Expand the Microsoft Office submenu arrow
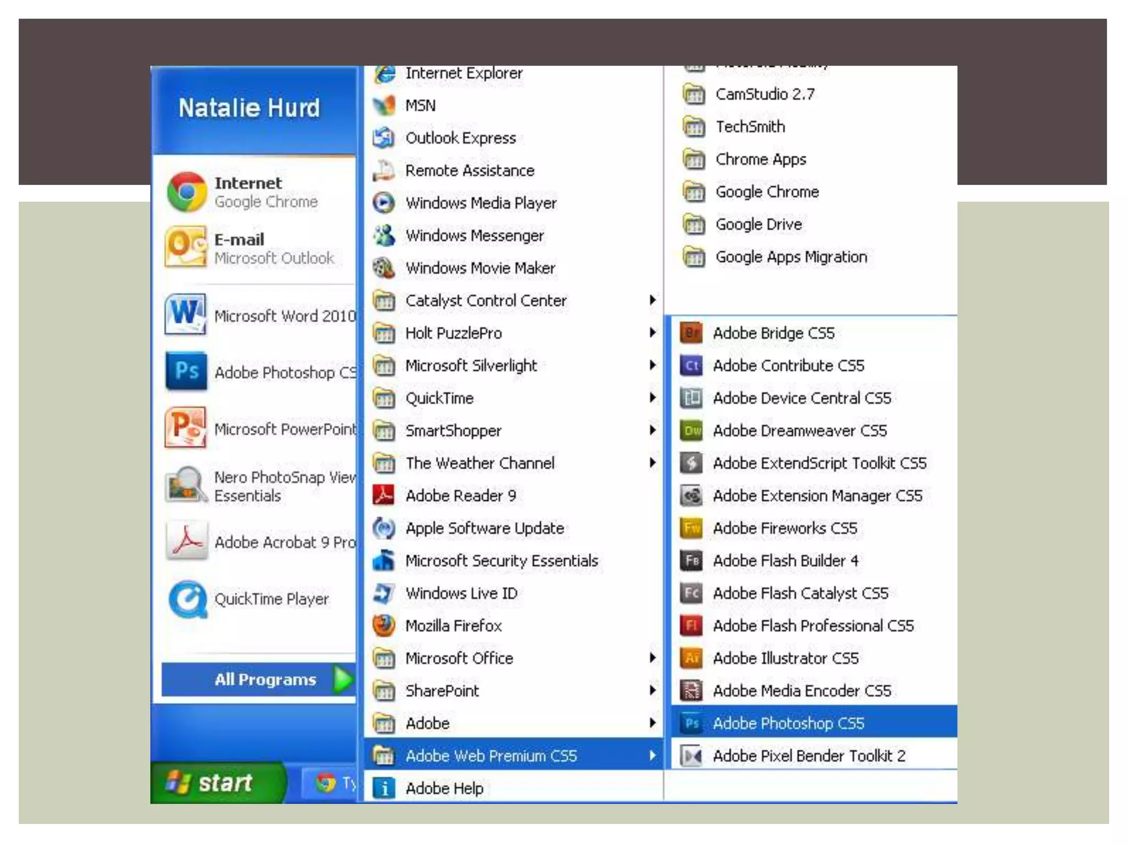 click(x=653, y=658)
